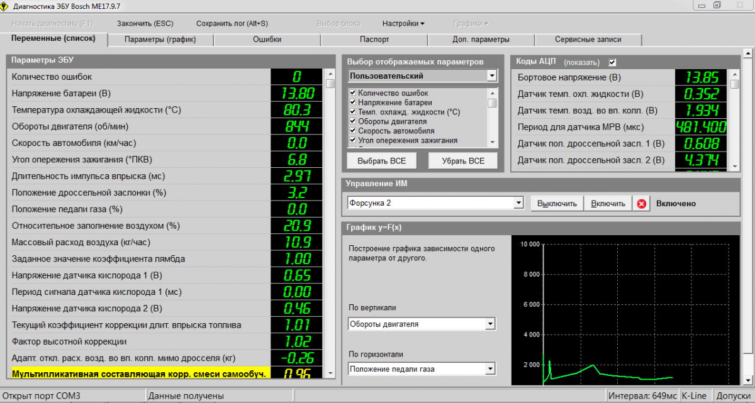Toggle Обороты двигателя checkbox in the selection list

[352, 121]
